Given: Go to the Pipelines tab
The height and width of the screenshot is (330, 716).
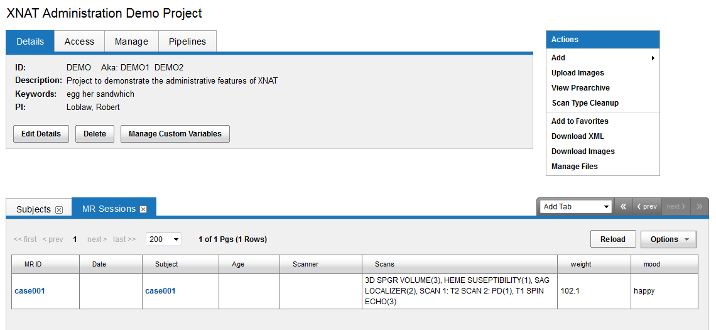Looking at the screenshot, I should pos(187,41).
